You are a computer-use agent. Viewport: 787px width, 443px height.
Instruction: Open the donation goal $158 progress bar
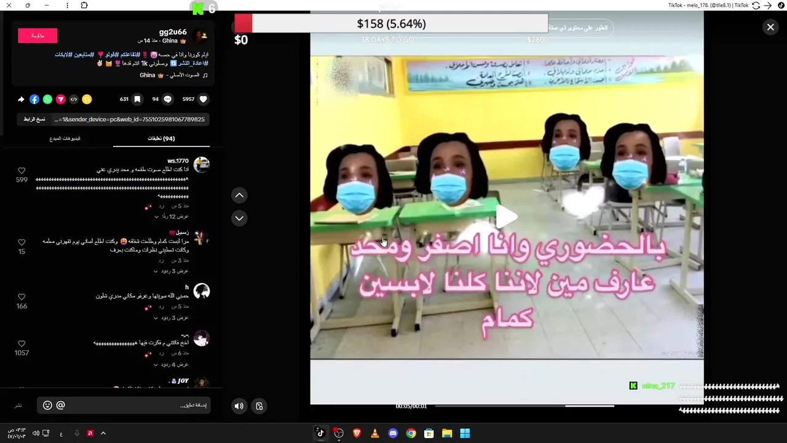click(x=391, y=23)
